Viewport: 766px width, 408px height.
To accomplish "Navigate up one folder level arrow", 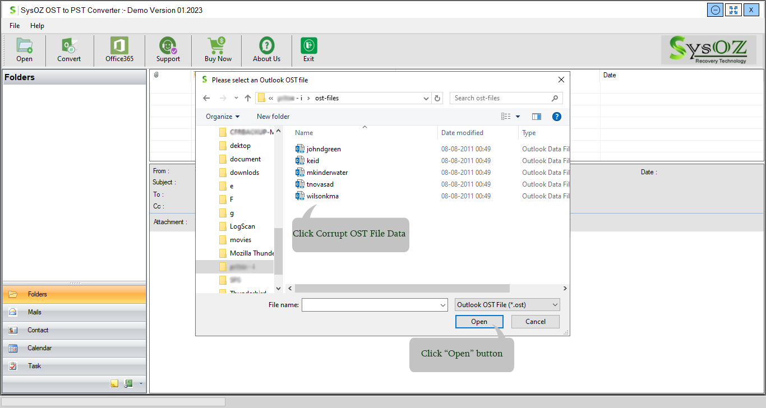I will tap(247, 98).
